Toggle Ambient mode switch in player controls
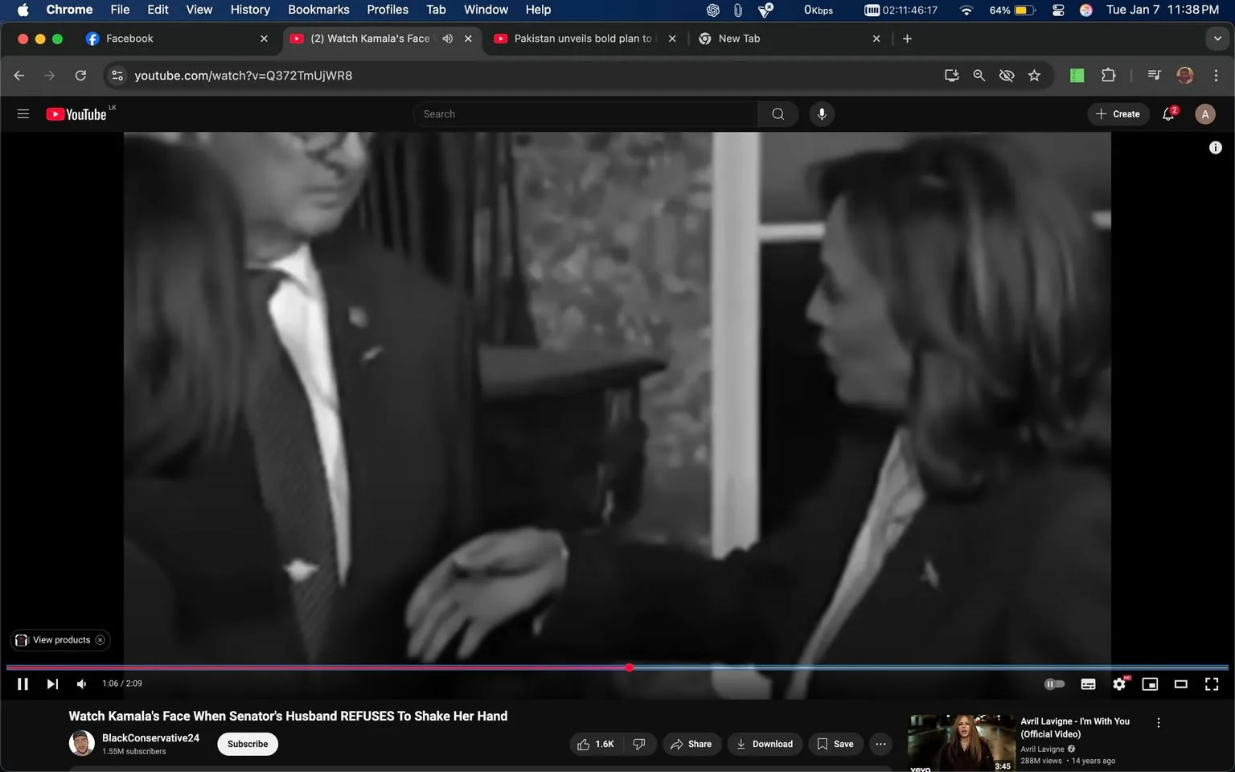This screenshot has height=772, width=1235. [1054, 684]
